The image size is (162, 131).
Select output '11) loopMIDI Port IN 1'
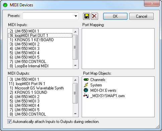(x=40, y=84)
